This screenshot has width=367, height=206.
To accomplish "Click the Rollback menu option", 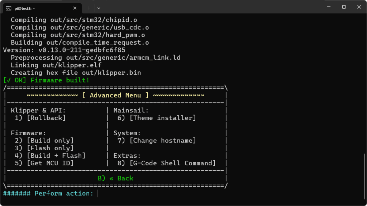I will pos(46,118).
